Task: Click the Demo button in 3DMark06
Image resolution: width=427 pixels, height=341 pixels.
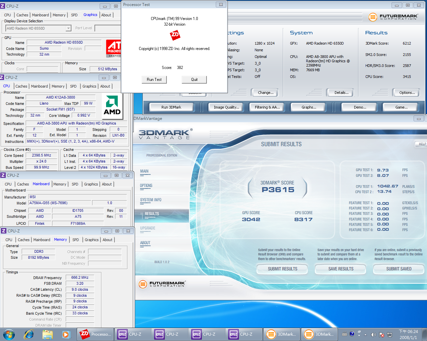Action: point(360,107)
